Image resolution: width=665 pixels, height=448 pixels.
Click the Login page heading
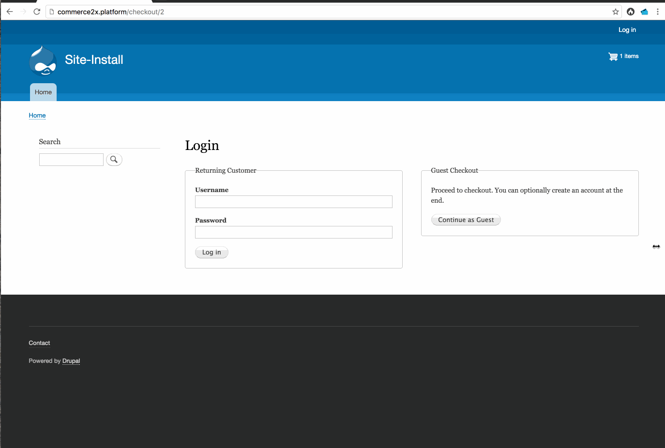pyautogui.click(x=202, y=146)
